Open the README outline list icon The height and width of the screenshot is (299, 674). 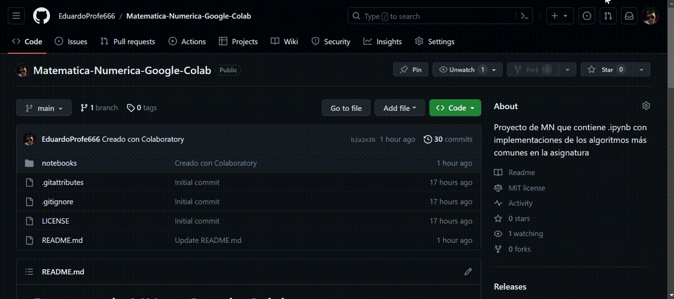tap(29, 272)
